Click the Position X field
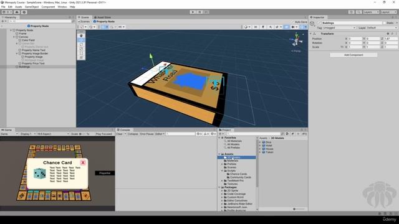The height and width of the screenshot is (224, 399). tap(355, 39)
